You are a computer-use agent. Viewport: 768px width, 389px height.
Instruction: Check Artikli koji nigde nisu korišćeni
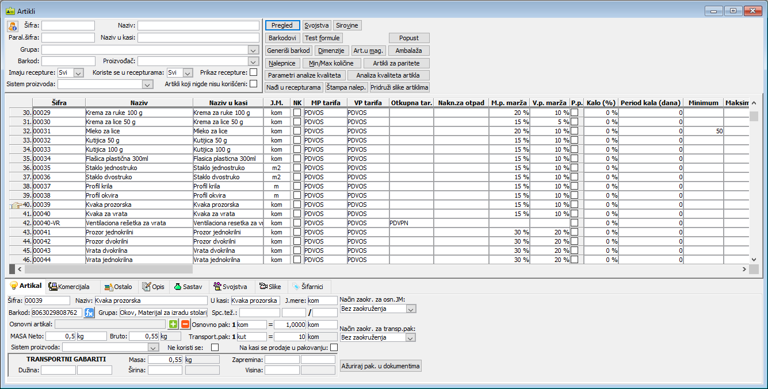253,84
